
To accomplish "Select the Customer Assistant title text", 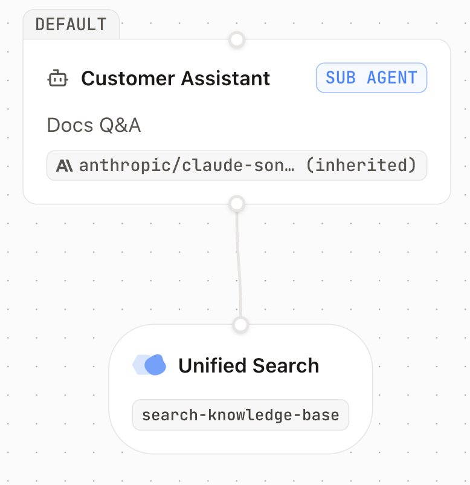I will tap(176, 78).
